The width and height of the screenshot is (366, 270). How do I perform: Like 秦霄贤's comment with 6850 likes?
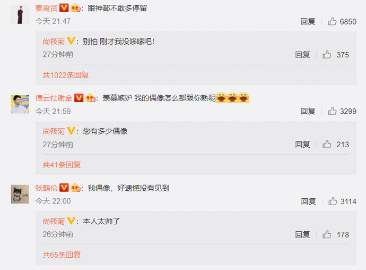click(x=332, y=21)
